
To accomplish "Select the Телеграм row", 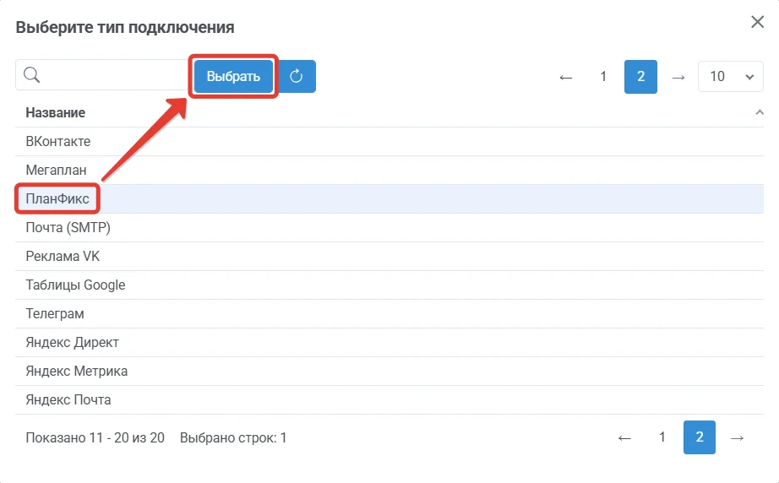I will tap(389, 314).
